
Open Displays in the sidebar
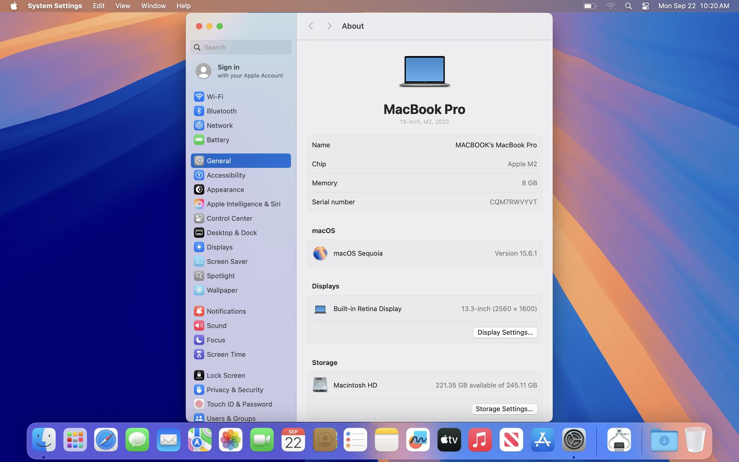pos(241,247)
